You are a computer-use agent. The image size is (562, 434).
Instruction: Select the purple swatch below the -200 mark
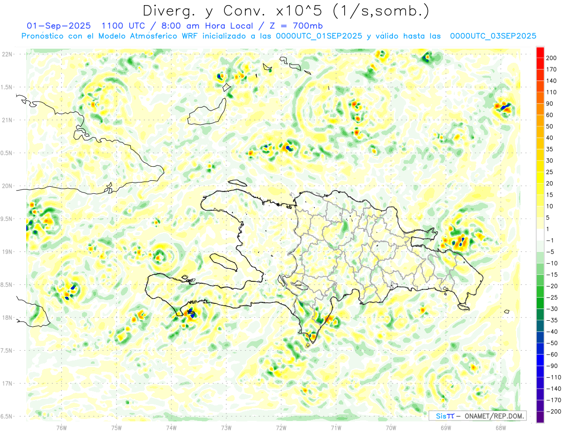pos(540,417)
